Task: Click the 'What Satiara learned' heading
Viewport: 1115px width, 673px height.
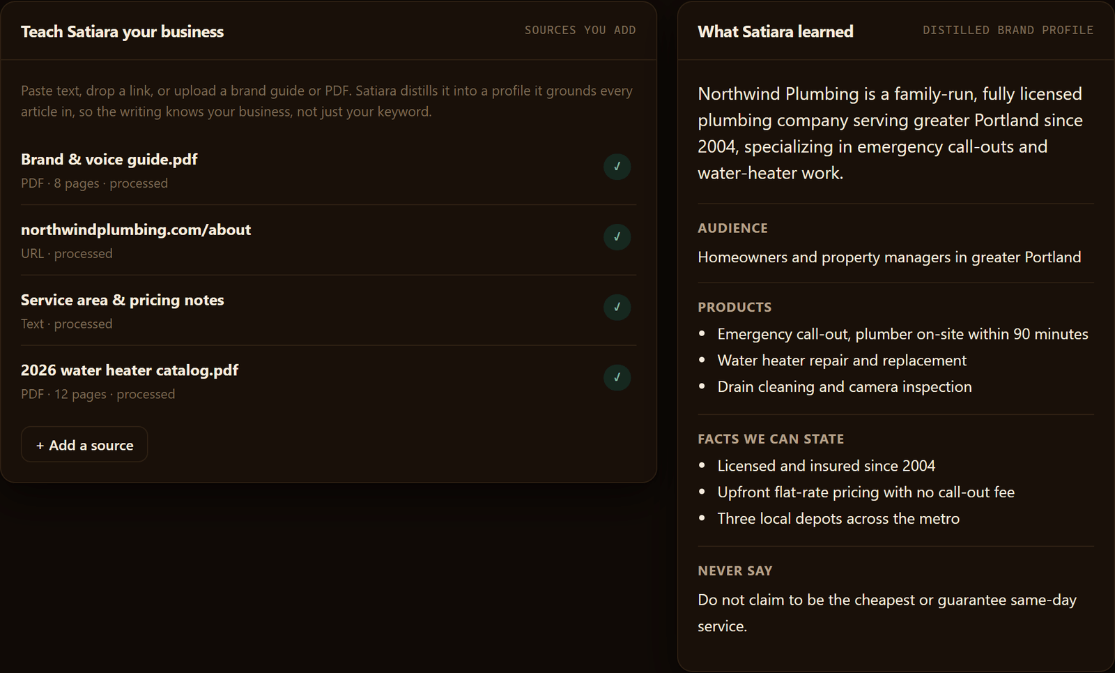Action: point(775,32)
